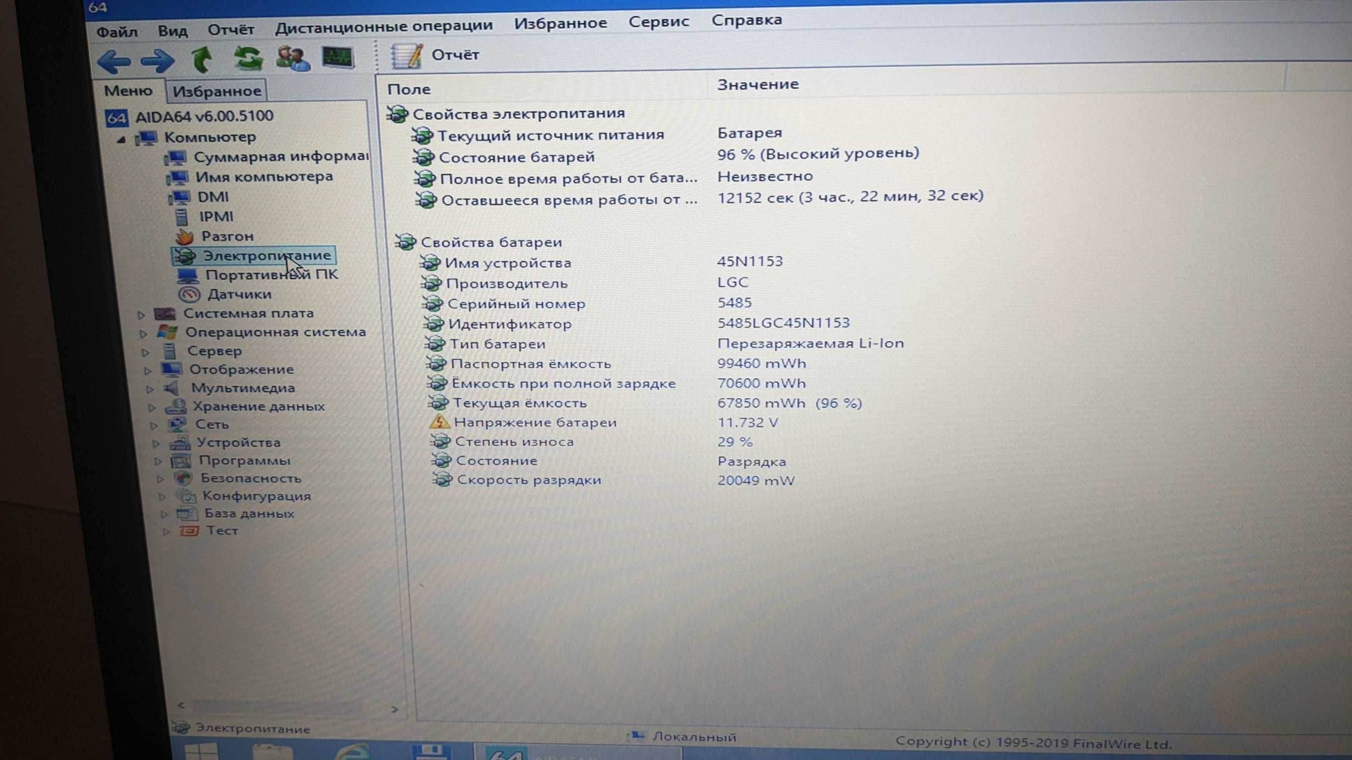The image size is (1352, 760).
Task: Expand the Хранение данных node
Action: pyautogui.click(x=152, y=408)
